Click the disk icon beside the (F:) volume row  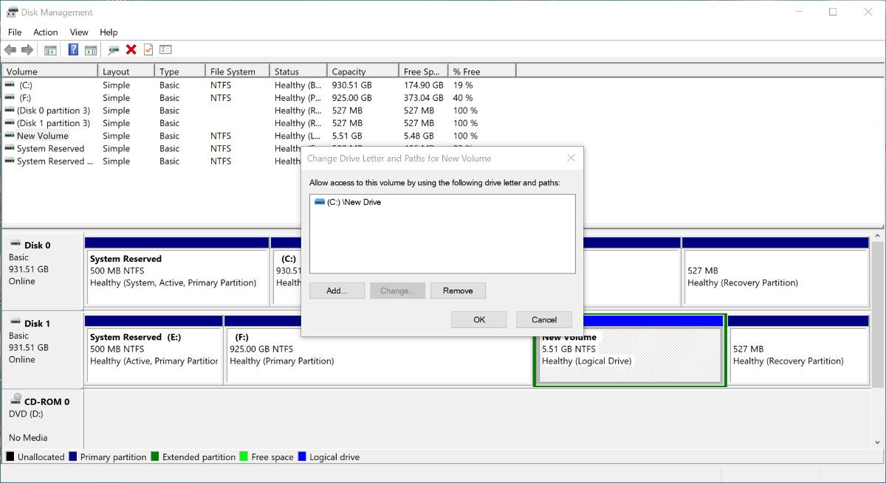click(x=10, y=98)
